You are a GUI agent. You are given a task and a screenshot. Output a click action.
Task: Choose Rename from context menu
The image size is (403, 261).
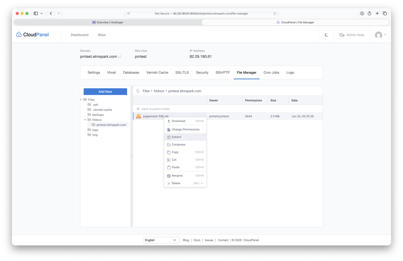185,176
